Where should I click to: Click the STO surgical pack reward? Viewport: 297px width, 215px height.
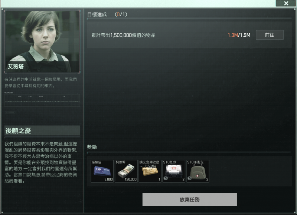click(x=198, y=171)
